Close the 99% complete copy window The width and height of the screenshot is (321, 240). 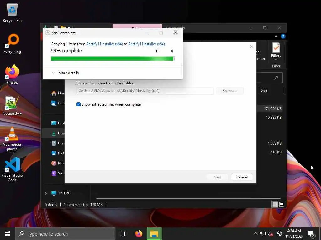pos(176,33)
